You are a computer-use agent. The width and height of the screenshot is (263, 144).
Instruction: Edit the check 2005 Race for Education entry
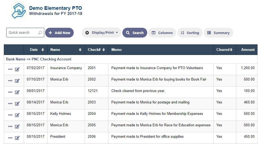tap(17, 126)
